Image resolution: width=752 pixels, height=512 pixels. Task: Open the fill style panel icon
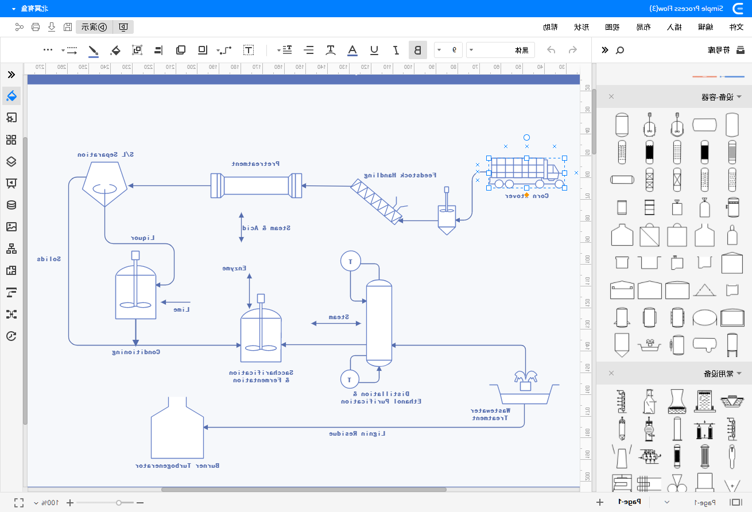[11, 95]
